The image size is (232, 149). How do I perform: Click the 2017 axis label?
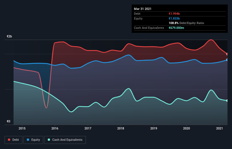(88, 128)
